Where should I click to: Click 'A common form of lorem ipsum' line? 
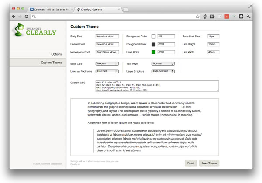(121, 123)
